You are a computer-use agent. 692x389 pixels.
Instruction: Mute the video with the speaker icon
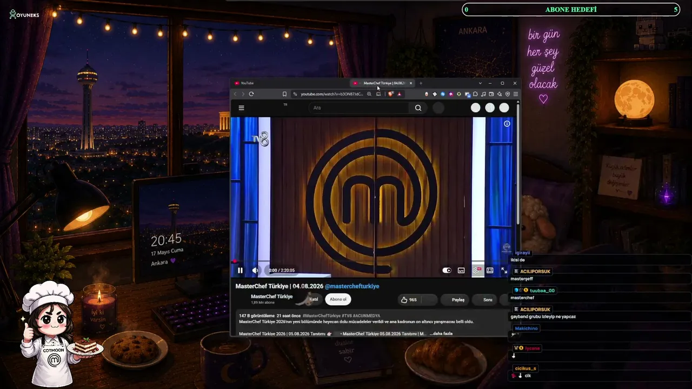(x=255, y=270)
